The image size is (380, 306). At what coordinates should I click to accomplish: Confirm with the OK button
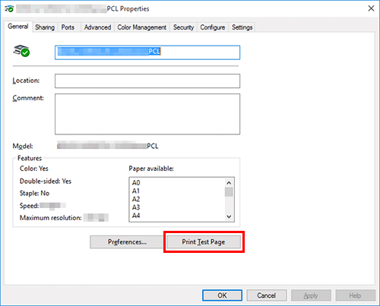[222, 295]
